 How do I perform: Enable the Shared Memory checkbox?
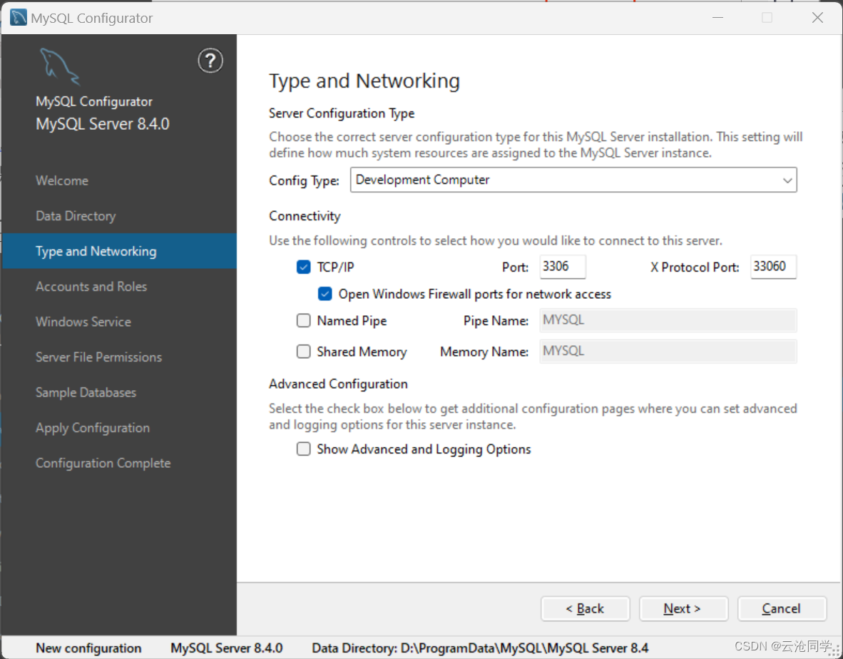pyautogui.click(x=303, y=351)
